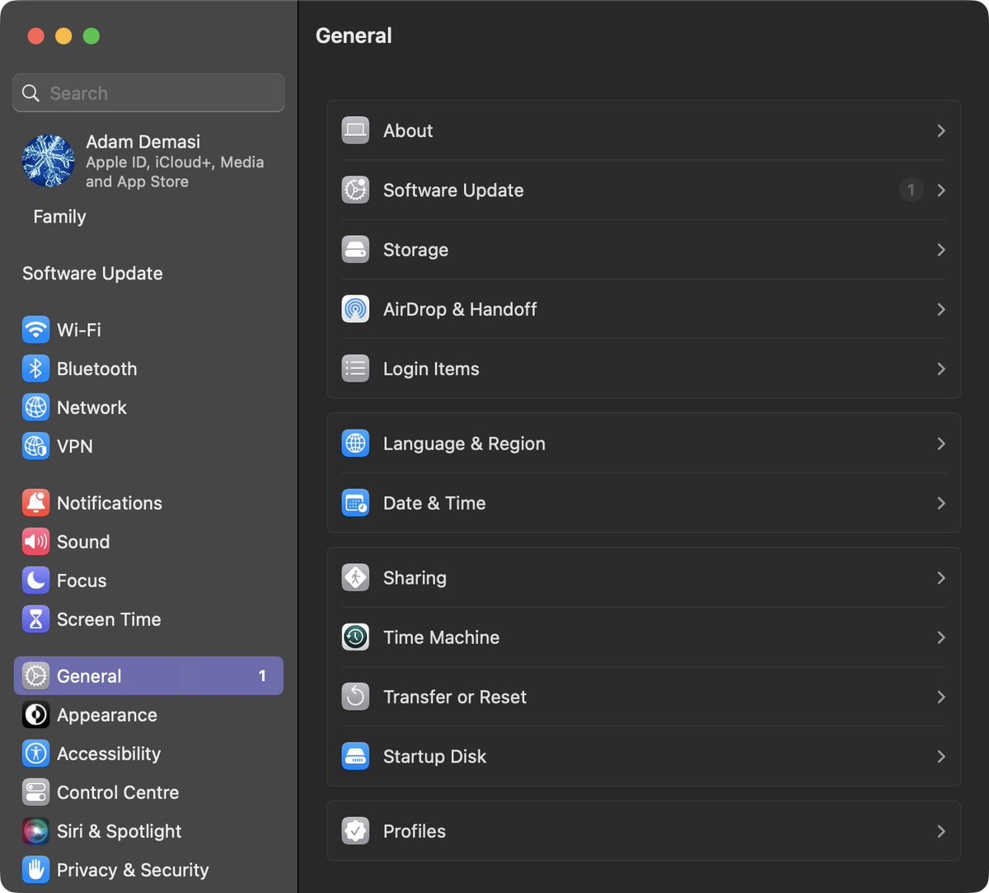Open About from the General pane
The width and height of the screenshot is (989, 893).
coord(643,130)
